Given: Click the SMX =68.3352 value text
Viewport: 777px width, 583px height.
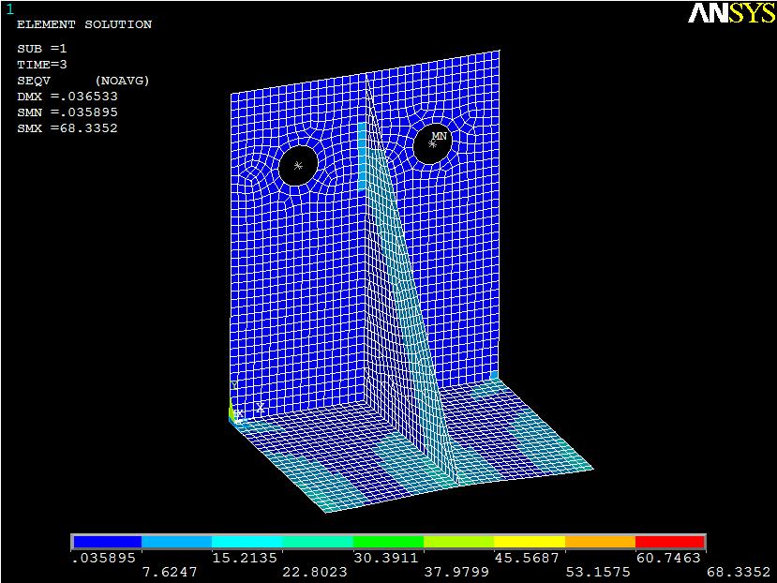Looking at the screenshot, I should (67, 127).
